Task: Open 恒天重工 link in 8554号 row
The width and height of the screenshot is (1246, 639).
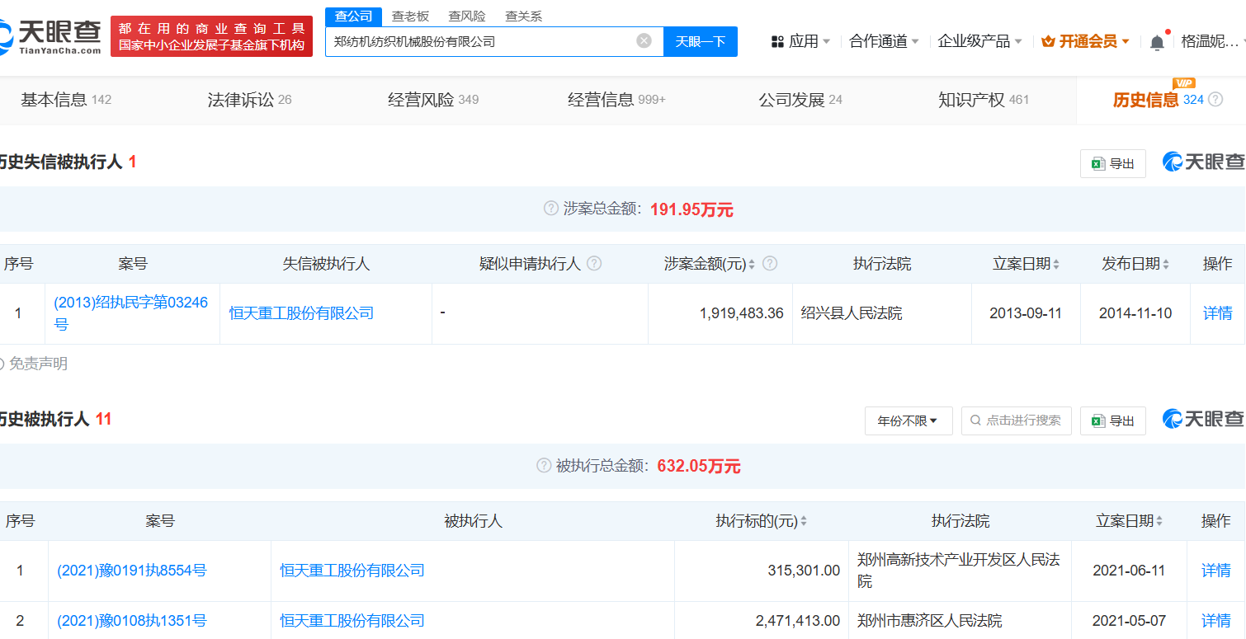Action: tap(352, 571)
